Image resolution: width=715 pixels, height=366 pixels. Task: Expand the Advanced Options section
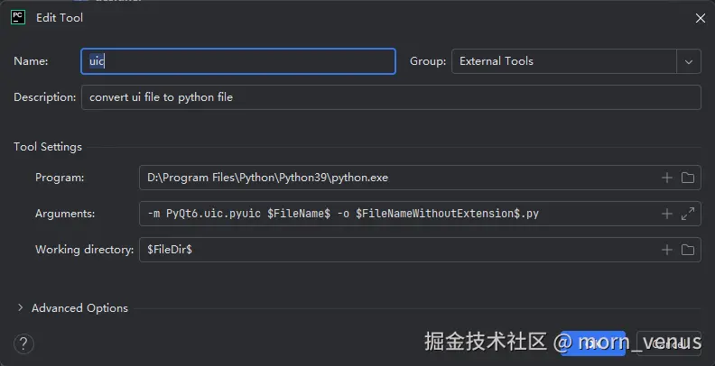click(x=21, y=308)
